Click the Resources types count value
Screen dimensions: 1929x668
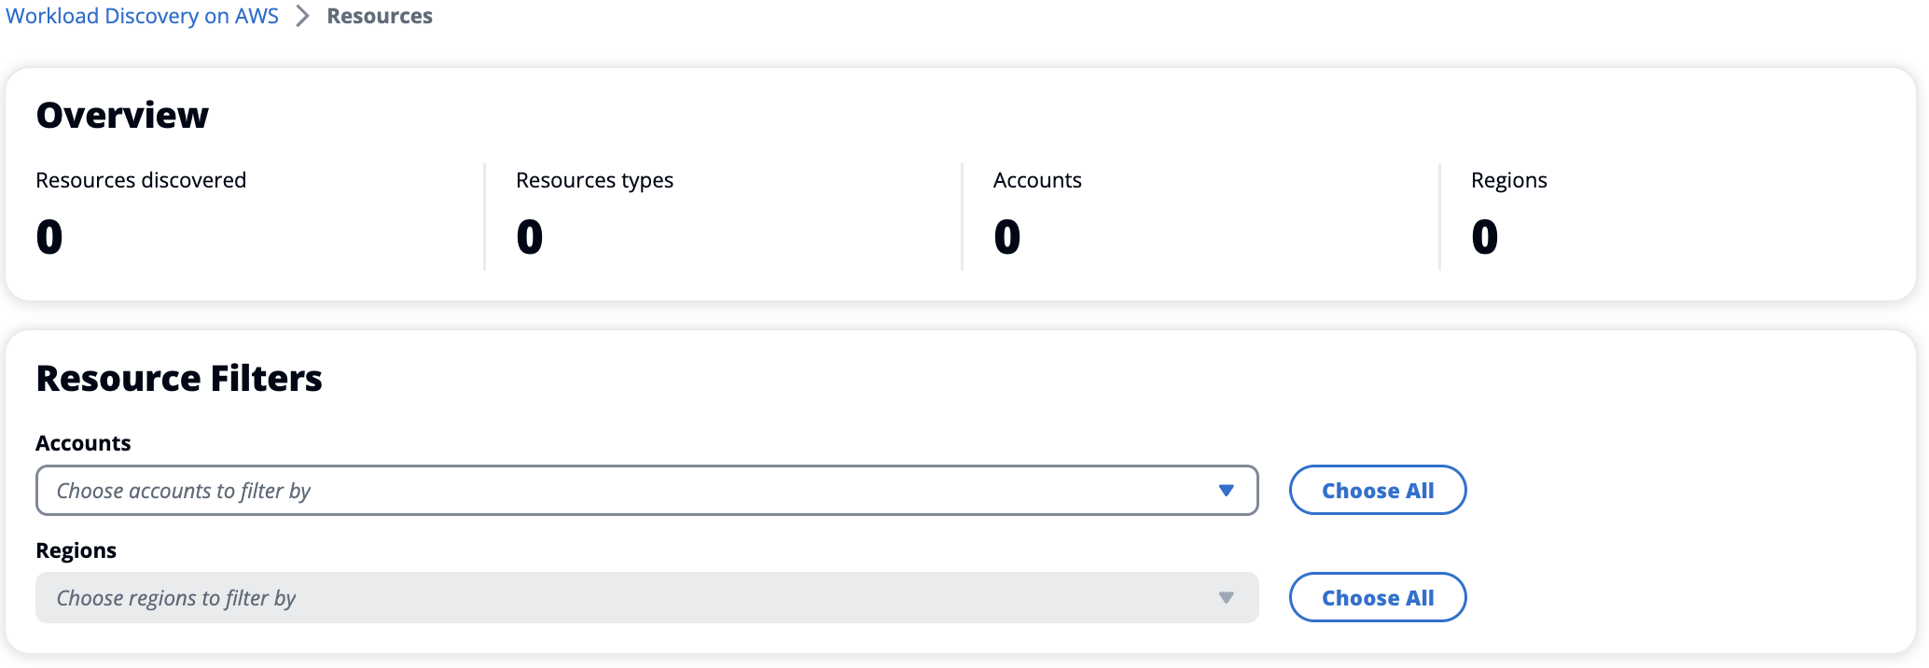click(530, 237)
